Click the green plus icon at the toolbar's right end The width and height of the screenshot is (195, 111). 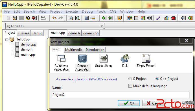pyautogui.click(x=190, y=18)
